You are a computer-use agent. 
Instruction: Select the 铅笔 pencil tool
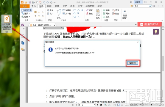tap(89, 10)
